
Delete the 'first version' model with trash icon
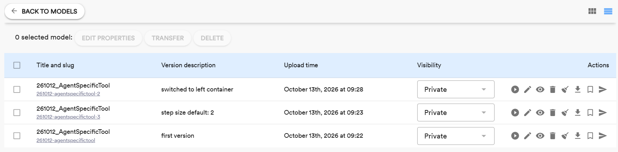click(553, 136)
